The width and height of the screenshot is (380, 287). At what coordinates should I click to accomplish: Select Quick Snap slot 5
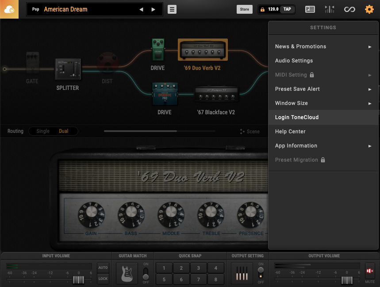point(164,279)
